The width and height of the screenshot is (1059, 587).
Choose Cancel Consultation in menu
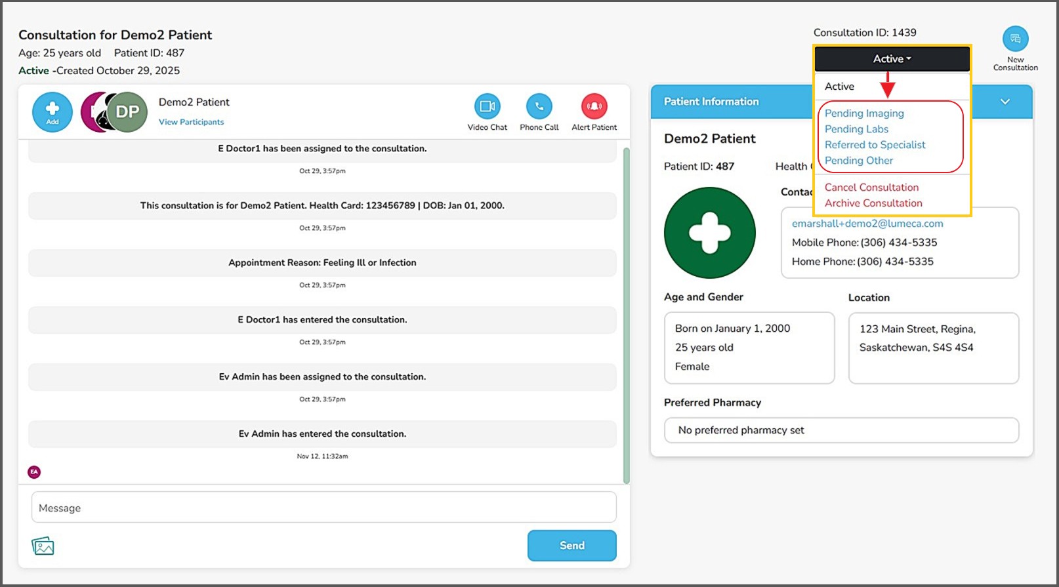[x=871, y=188]
